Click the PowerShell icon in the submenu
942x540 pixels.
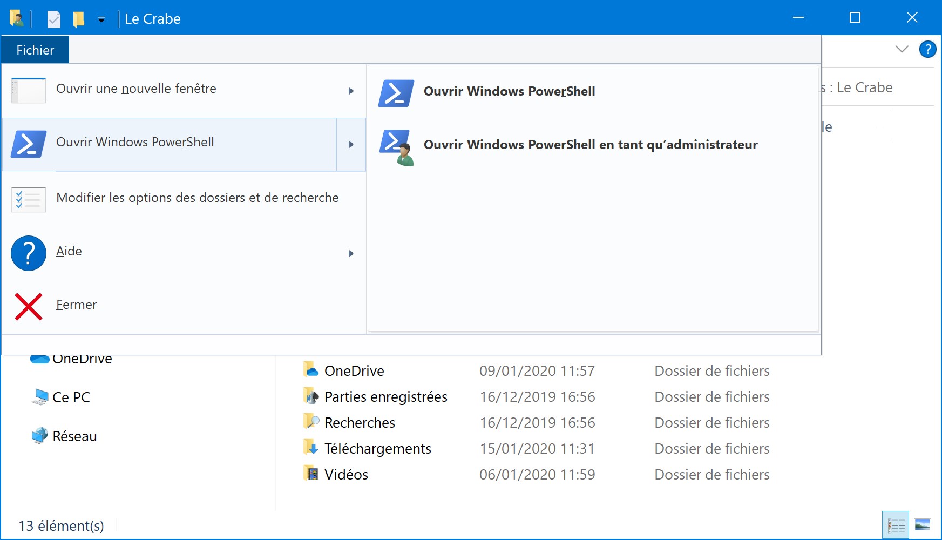[x=396, y=93]
